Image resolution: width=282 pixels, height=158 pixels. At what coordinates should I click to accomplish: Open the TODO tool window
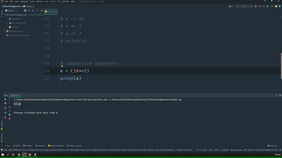[17, 146]
